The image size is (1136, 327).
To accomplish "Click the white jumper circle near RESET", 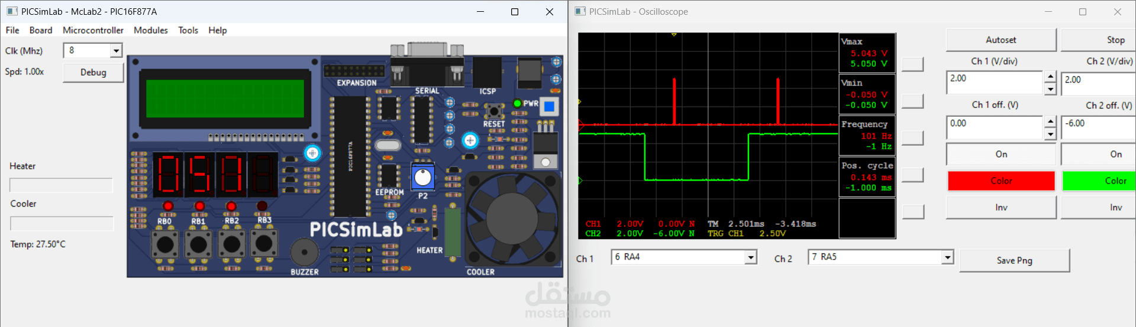I will (470, 140).
